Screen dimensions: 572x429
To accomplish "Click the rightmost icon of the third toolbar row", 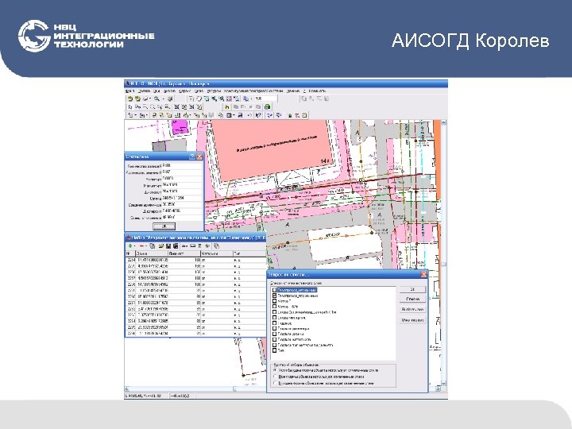I will point(304,116).
